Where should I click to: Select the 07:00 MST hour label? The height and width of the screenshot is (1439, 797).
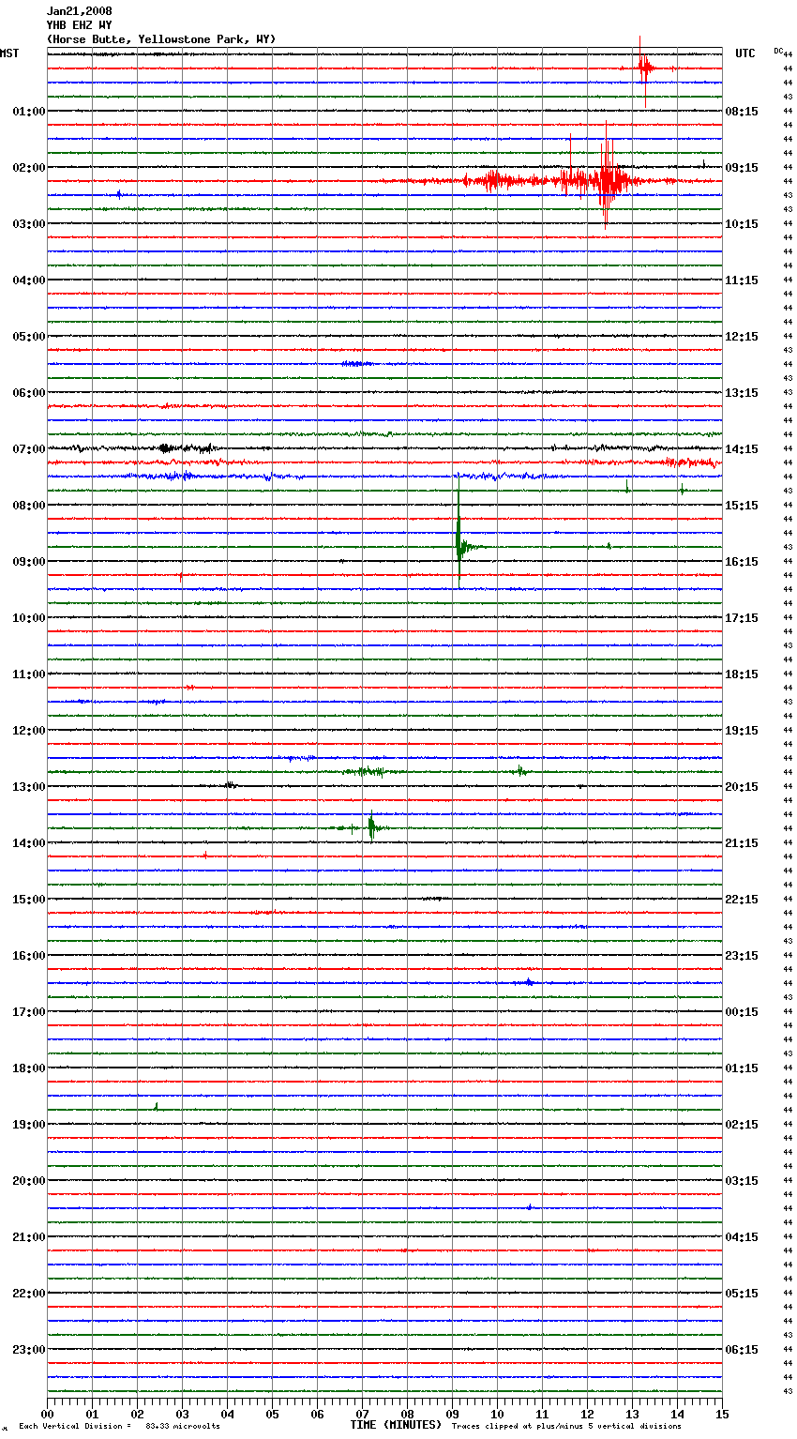pyautogui.click(x=28, y=449)
